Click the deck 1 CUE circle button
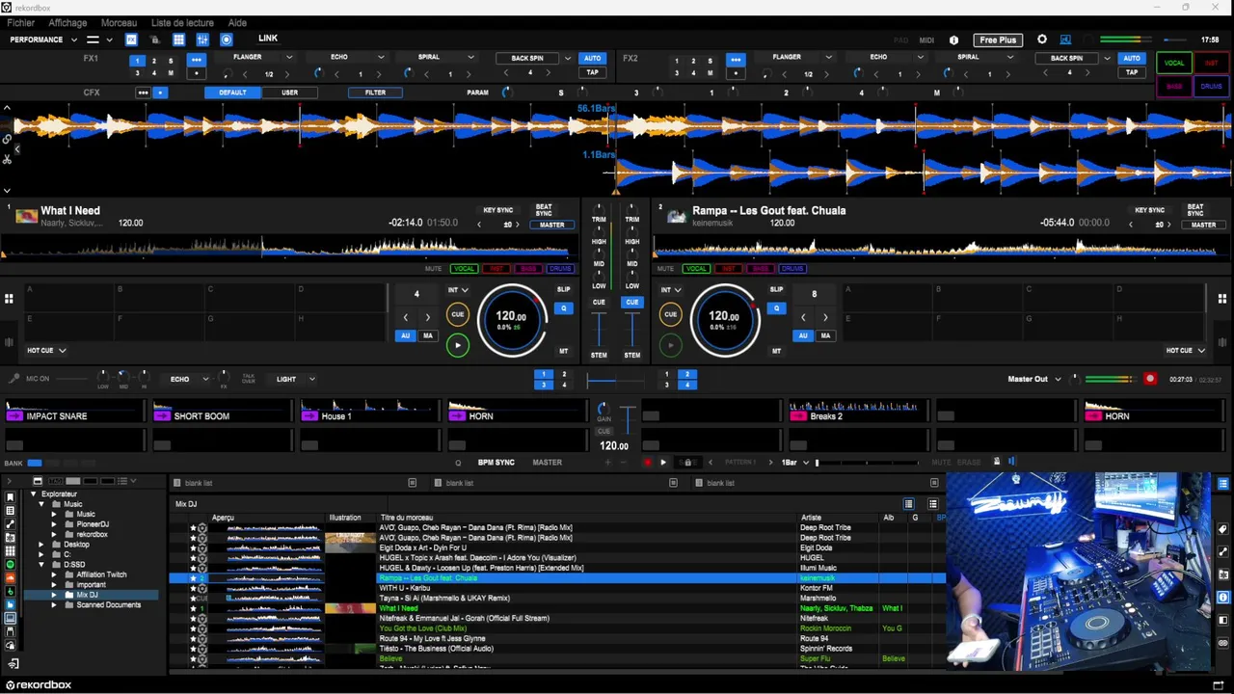 point(458,314)
